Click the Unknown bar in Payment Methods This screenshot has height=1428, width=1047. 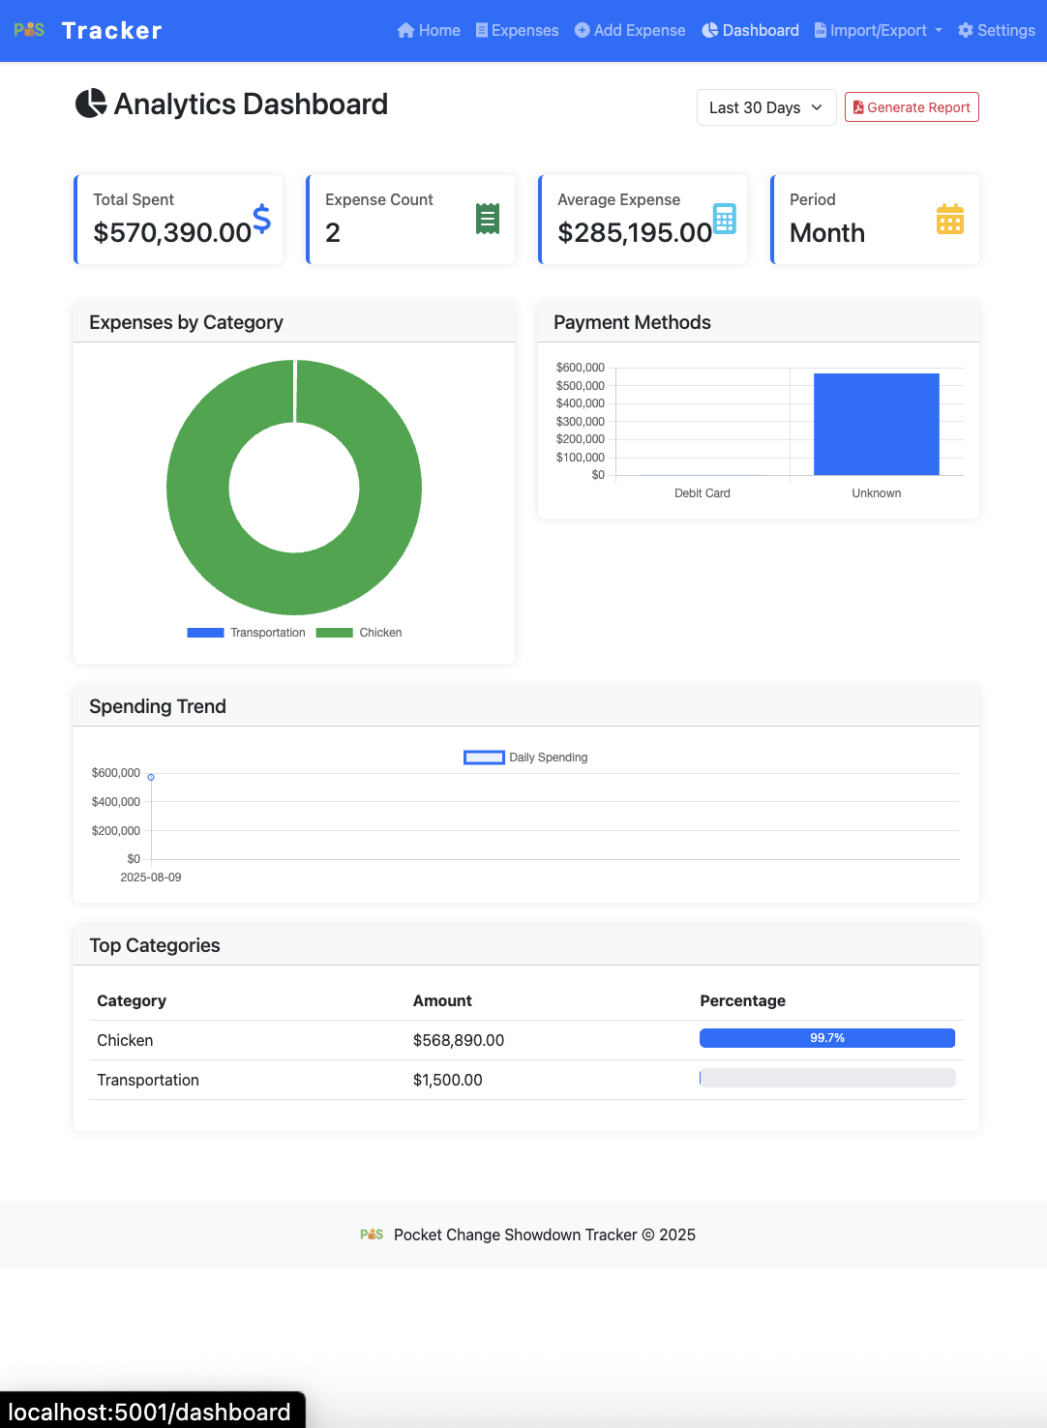tap(876, 424)
